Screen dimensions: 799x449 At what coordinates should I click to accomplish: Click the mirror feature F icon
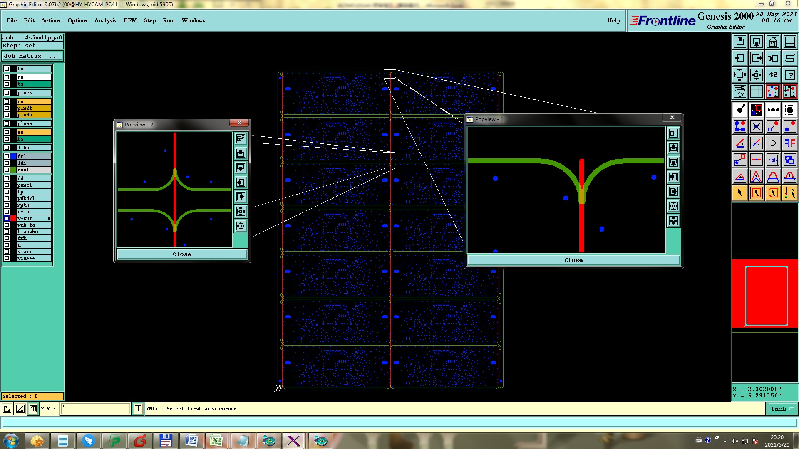[x=789, y=143]
